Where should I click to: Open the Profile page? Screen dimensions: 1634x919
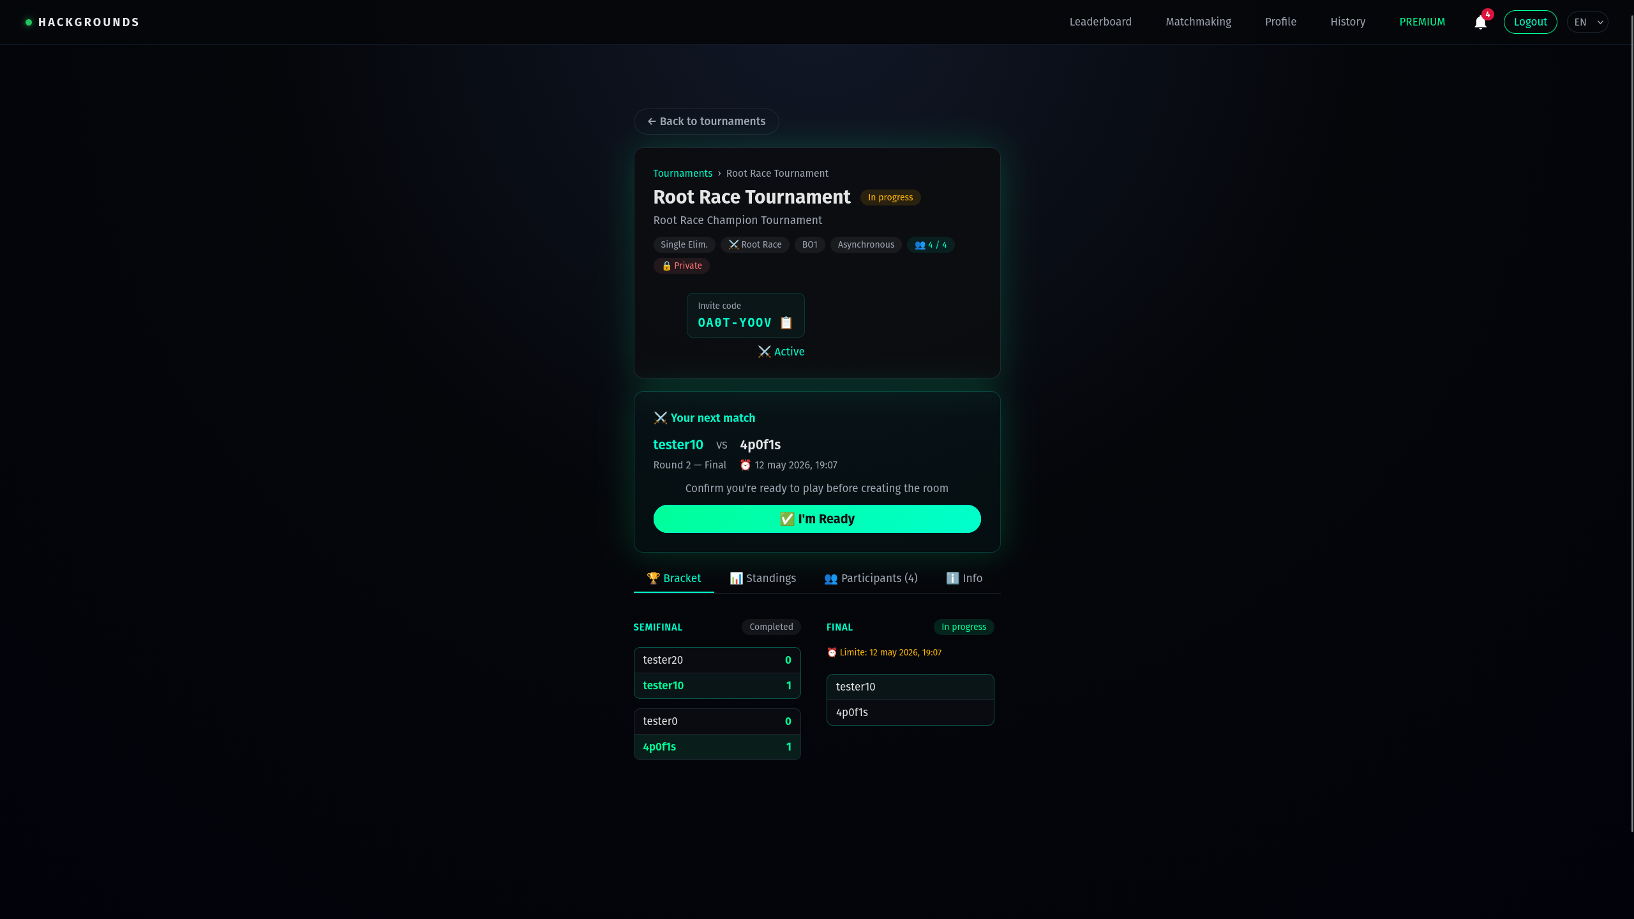pos(1280,22)
